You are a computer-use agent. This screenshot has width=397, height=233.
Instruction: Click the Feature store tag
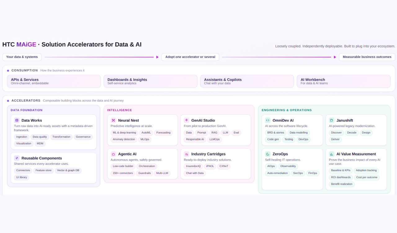(43, 170)
